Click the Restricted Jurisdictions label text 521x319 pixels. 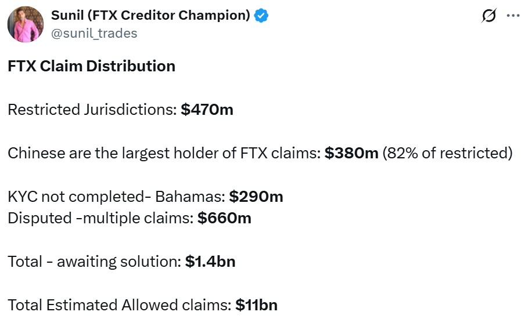coord(92,109)
